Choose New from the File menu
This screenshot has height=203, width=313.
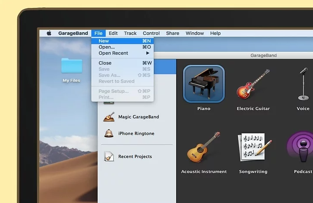tap(122, 41)
